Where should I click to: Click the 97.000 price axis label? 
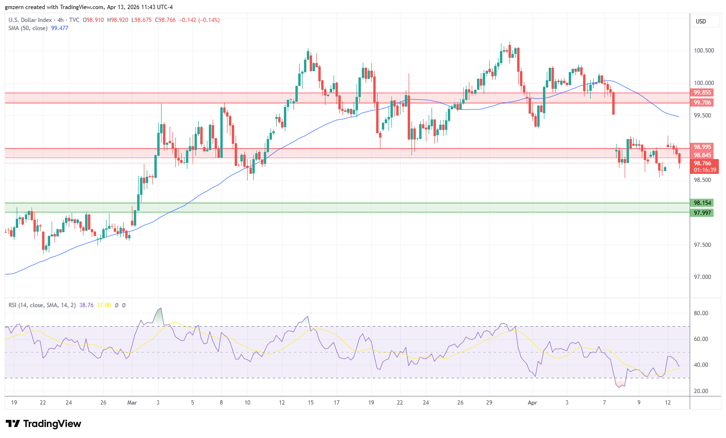(702, 277)
